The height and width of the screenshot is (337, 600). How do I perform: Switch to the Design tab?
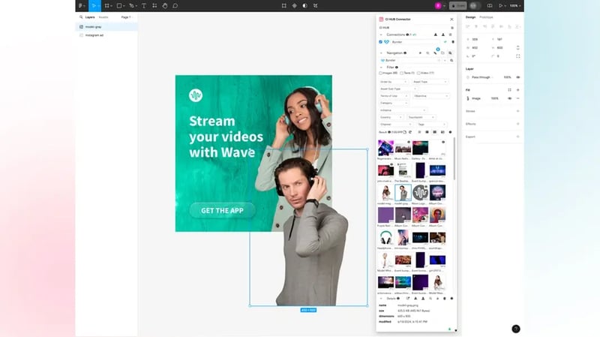coord(471,17)
